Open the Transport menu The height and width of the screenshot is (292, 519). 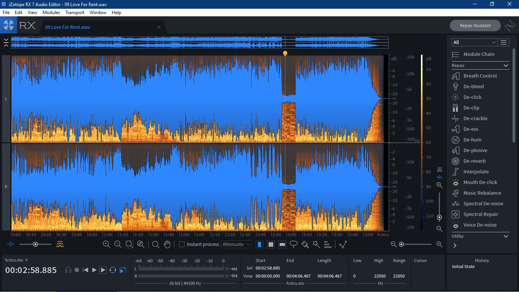coord(75,13)
